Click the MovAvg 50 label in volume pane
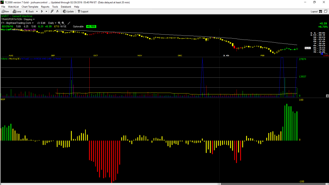Viewport: 329px width, 185px height. tap(14, 59)
